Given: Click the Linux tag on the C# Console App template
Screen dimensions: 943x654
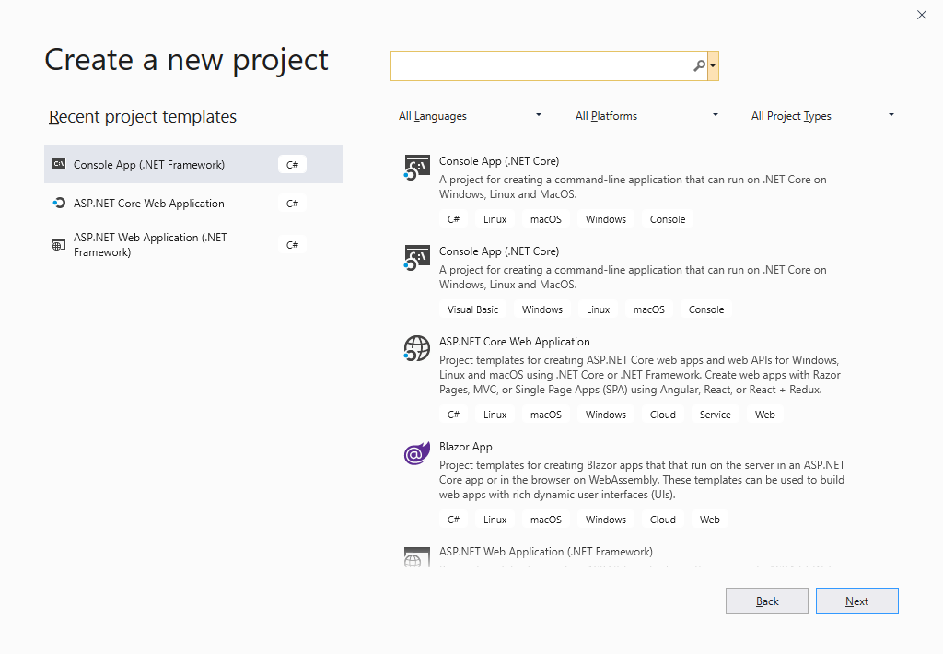Looking at the screenshot, I should tap(495, 219).
